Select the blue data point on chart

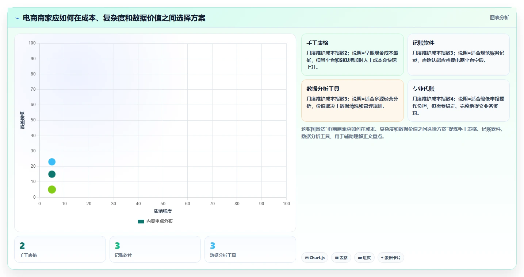click(x=52, y=162)
